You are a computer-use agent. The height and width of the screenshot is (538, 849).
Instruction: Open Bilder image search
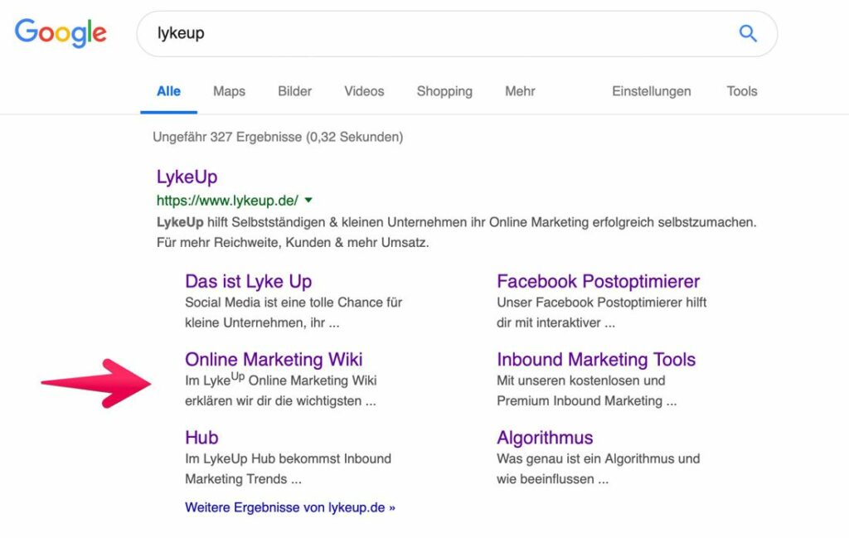click(294, 91)
